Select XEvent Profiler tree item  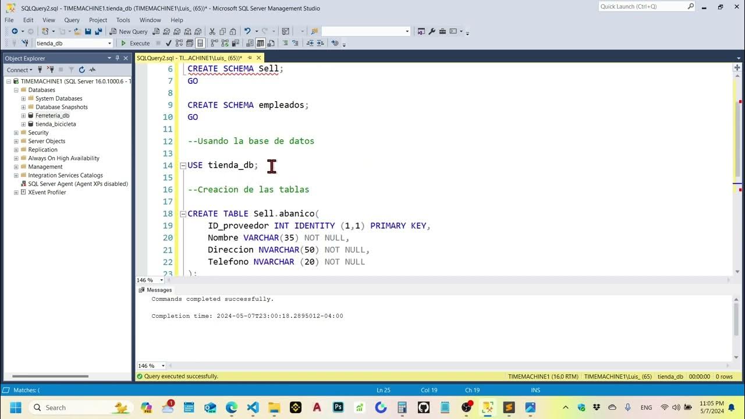(x=47, y=192)
